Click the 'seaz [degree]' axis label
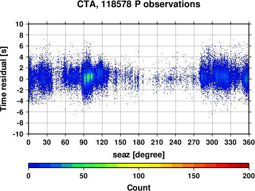Viewport: 255px width, 191px height. [139, 155]
